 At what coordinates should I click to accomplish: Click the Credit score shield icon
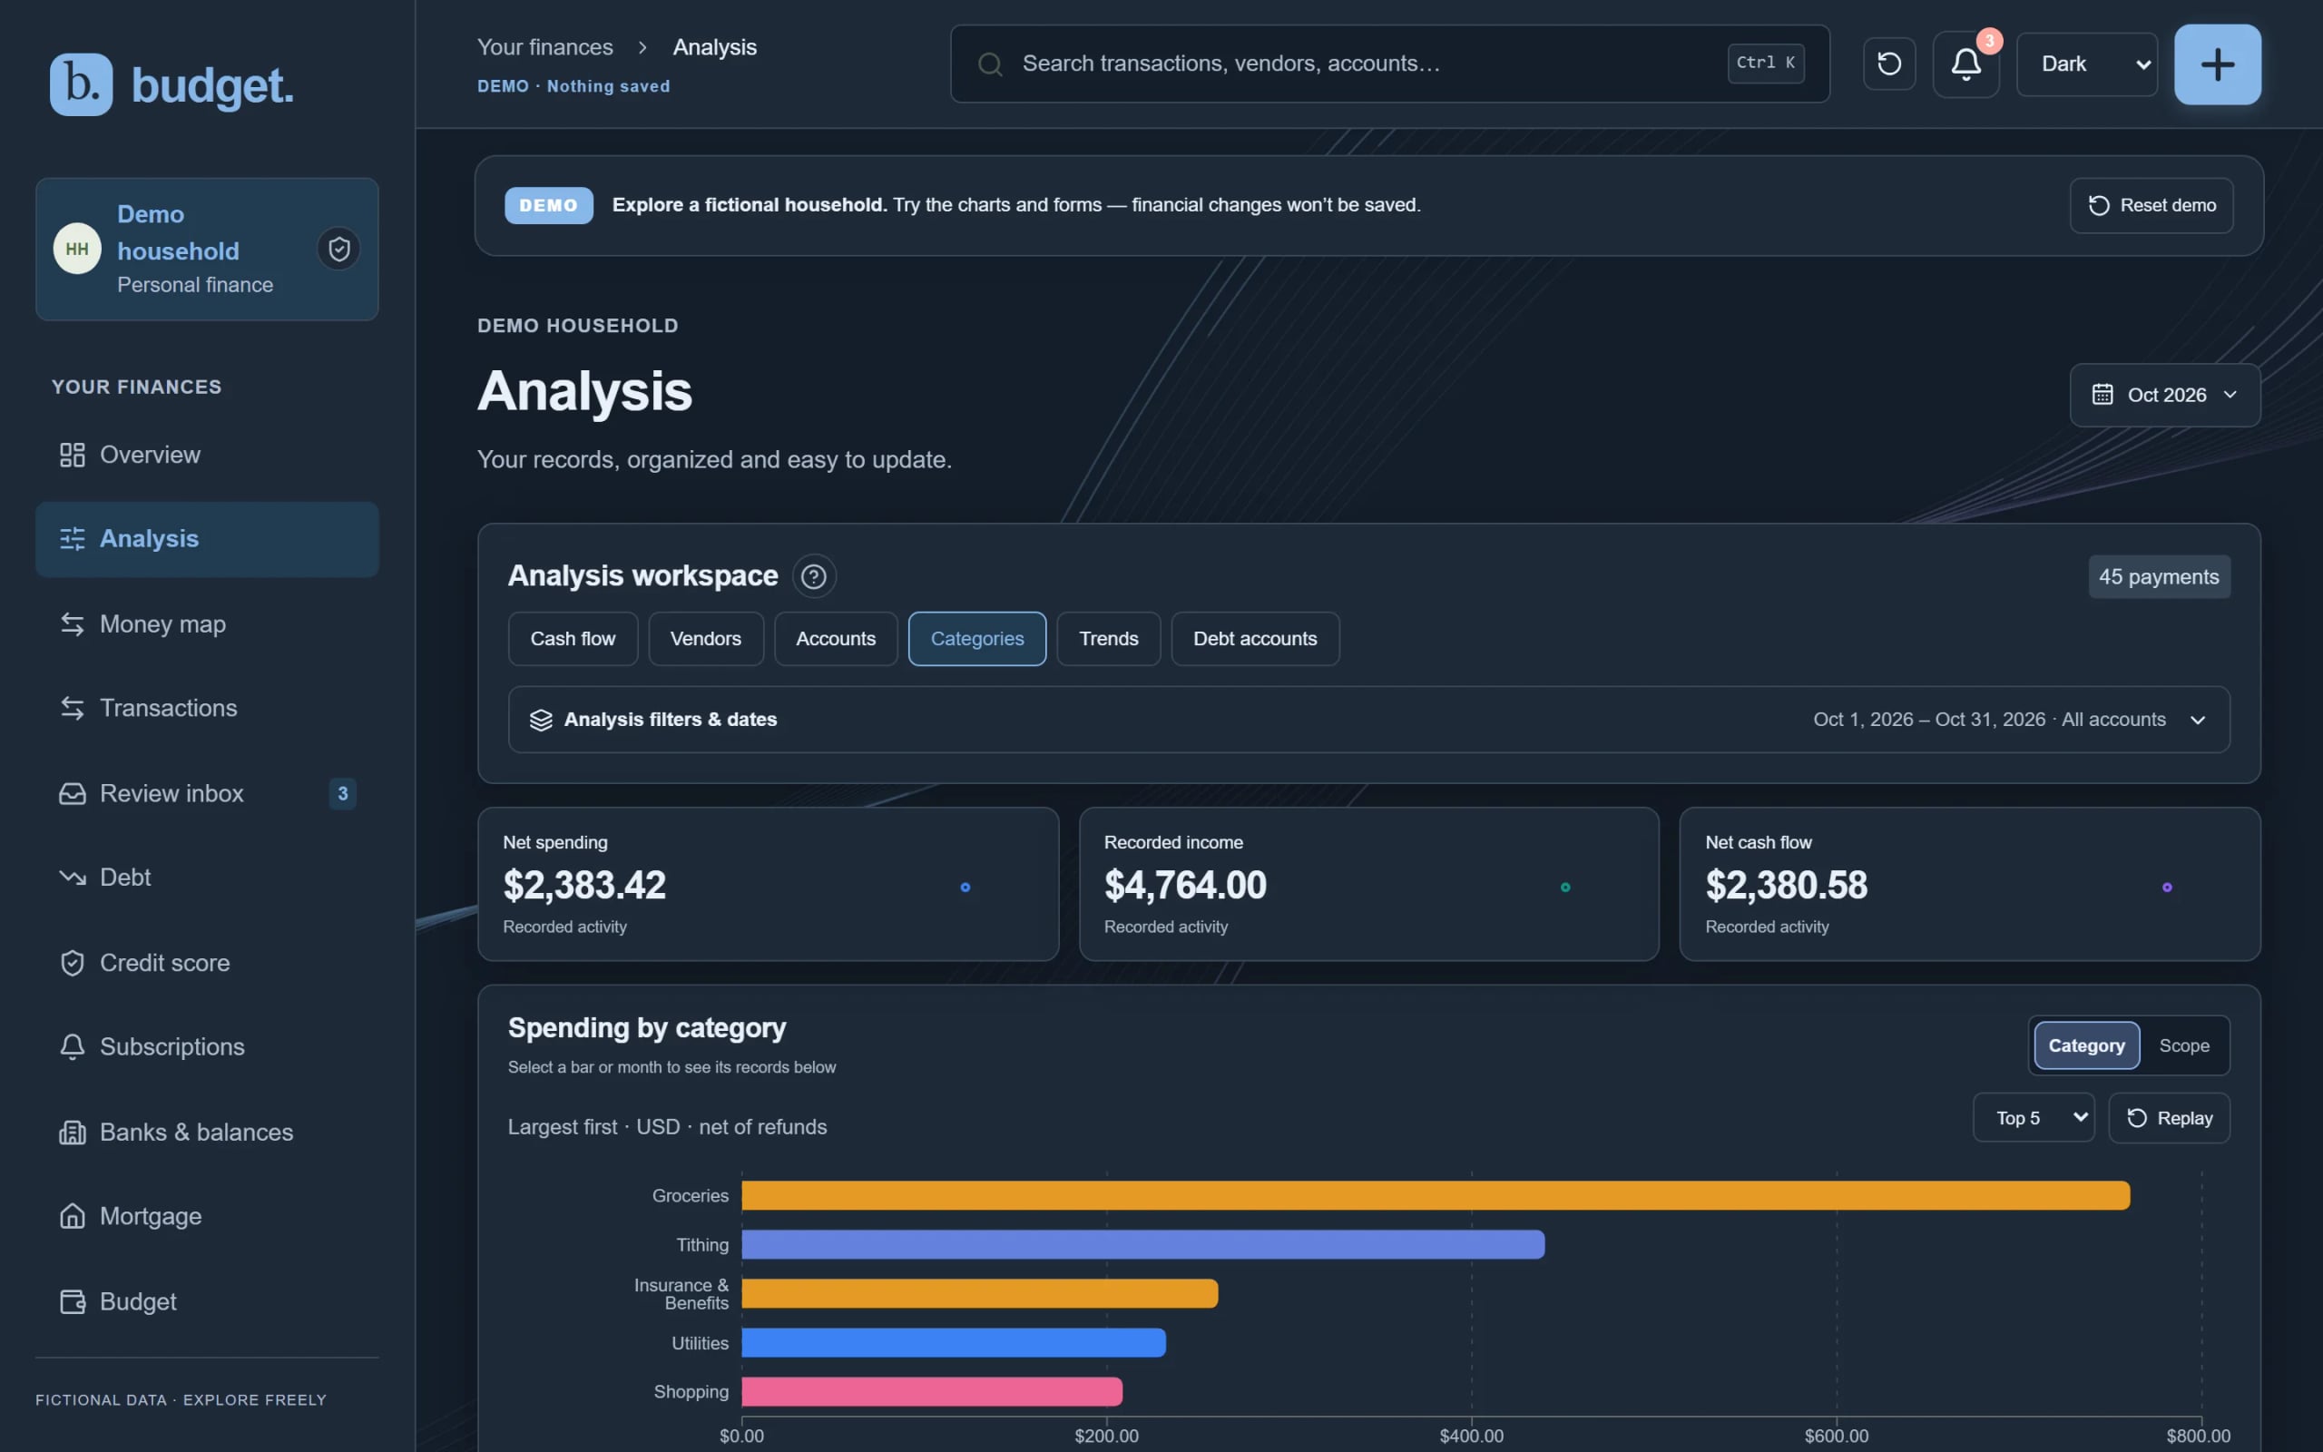point(72,963)
